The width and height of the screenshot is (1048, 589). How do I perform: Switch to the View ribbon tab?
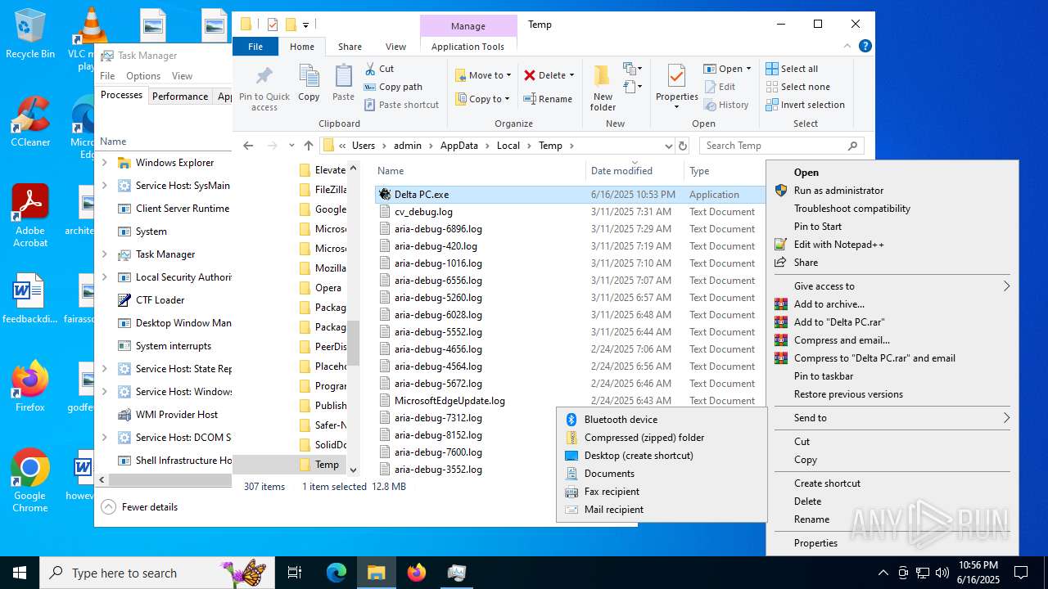[x=395, y=47]
